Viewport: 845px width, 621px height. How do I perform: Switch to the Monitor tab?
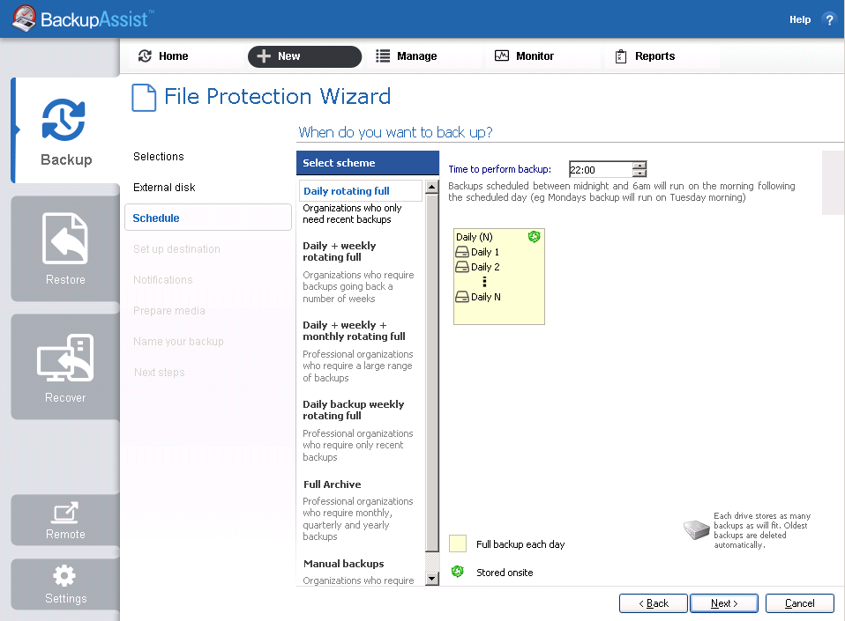pos(542,56)
